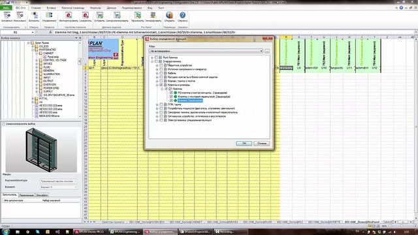Click the RITTAL folder icon in tree
This screenshot has width=418, height=235.
coord(37,99)
